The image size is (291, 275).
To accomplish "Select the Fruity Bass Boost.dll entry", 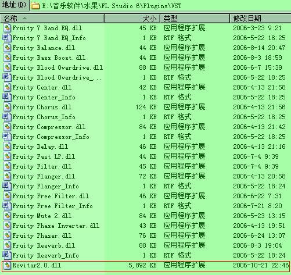I will [x=49, y=58].
